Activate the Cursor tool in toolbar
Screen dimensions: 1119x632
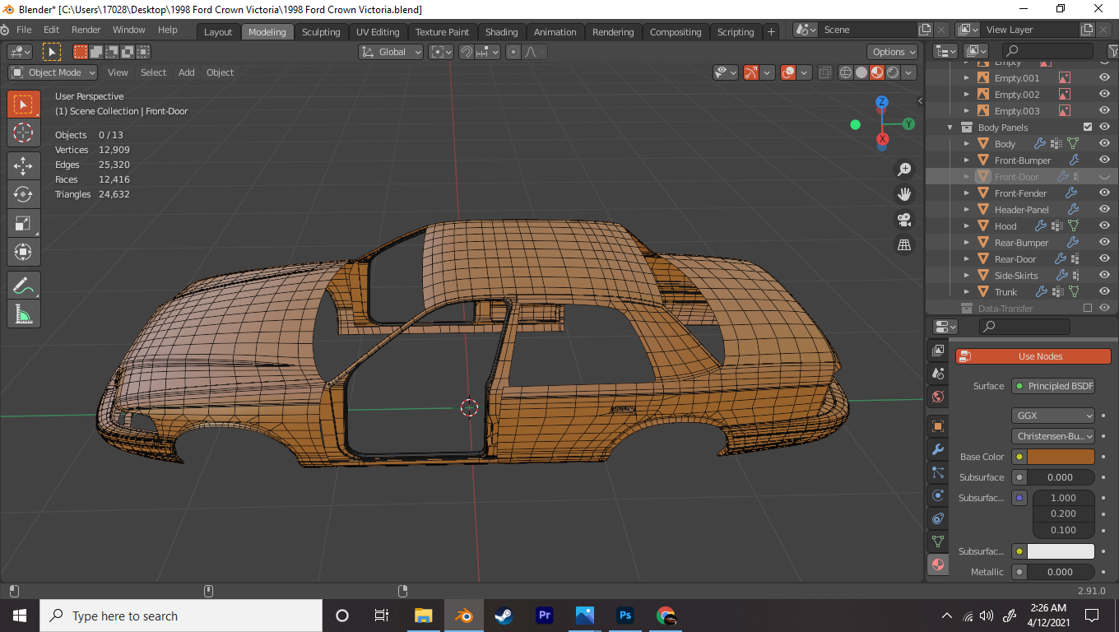23,132
